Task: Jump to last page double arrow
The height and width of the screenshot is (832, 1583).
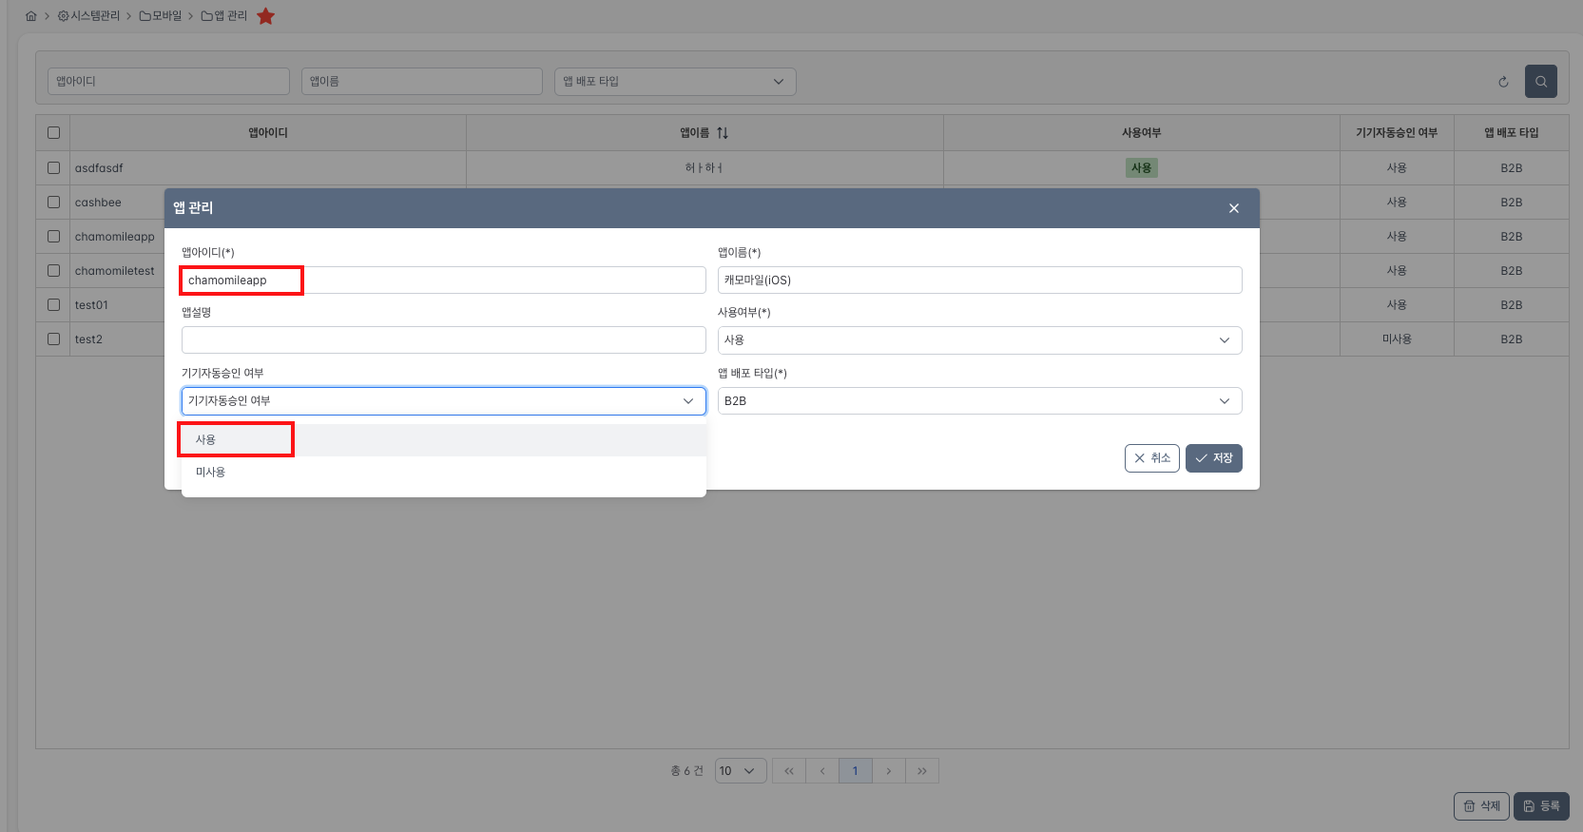Action: 921,771
